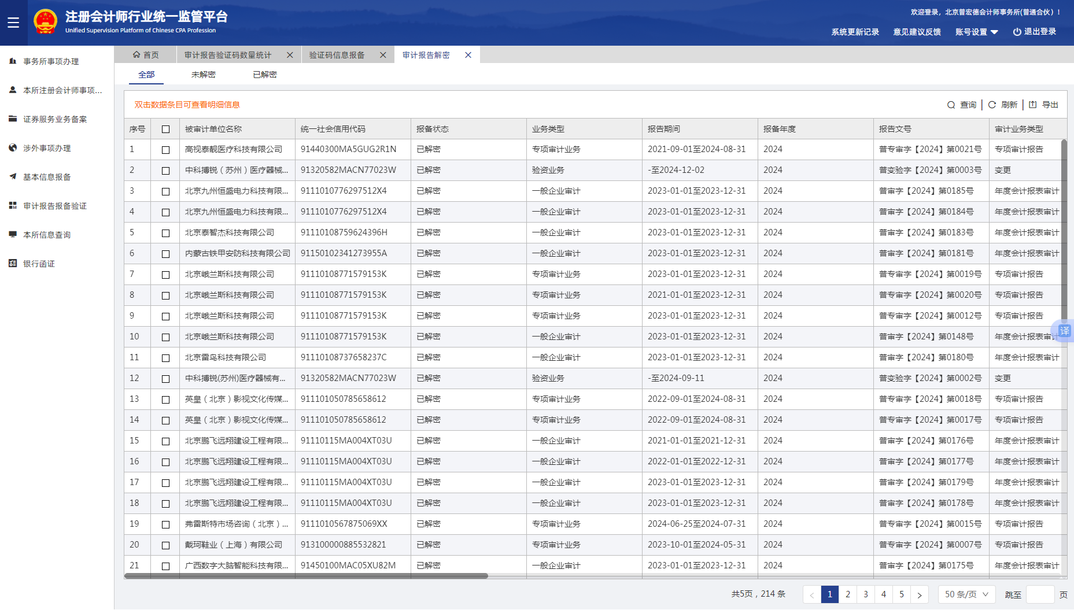Open 审计报告报备验证 from sidebar
1074x610 pixels.
(x=55, y=206)
